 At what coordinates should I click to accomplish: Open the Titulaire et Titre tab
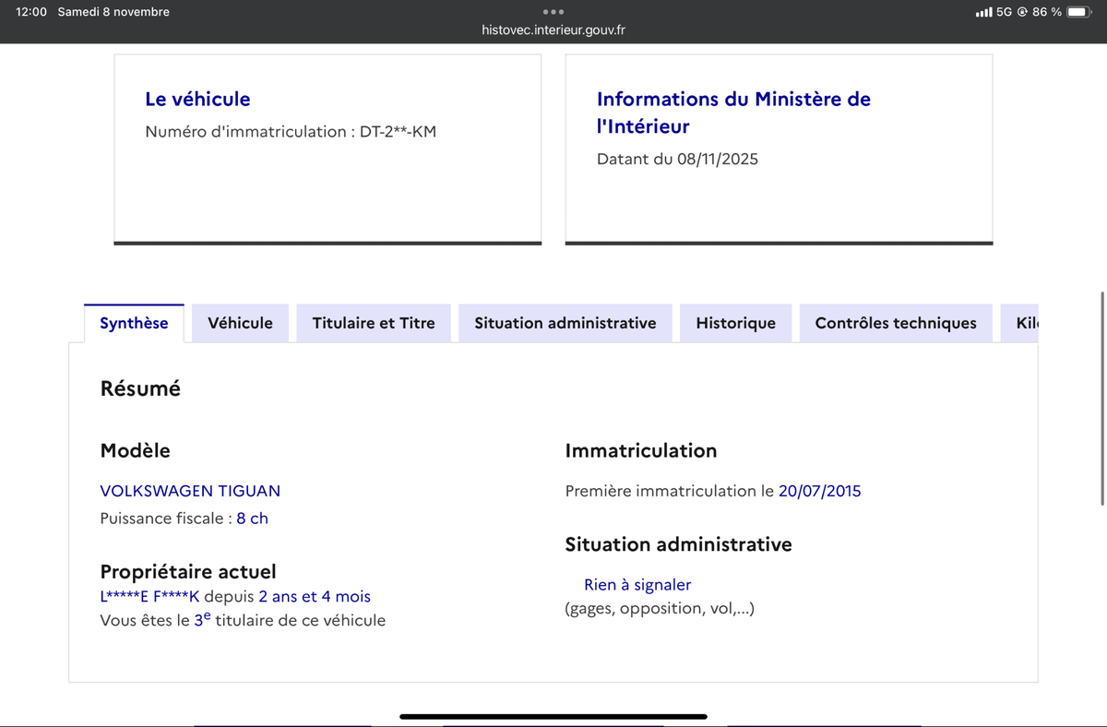(374, 323)
